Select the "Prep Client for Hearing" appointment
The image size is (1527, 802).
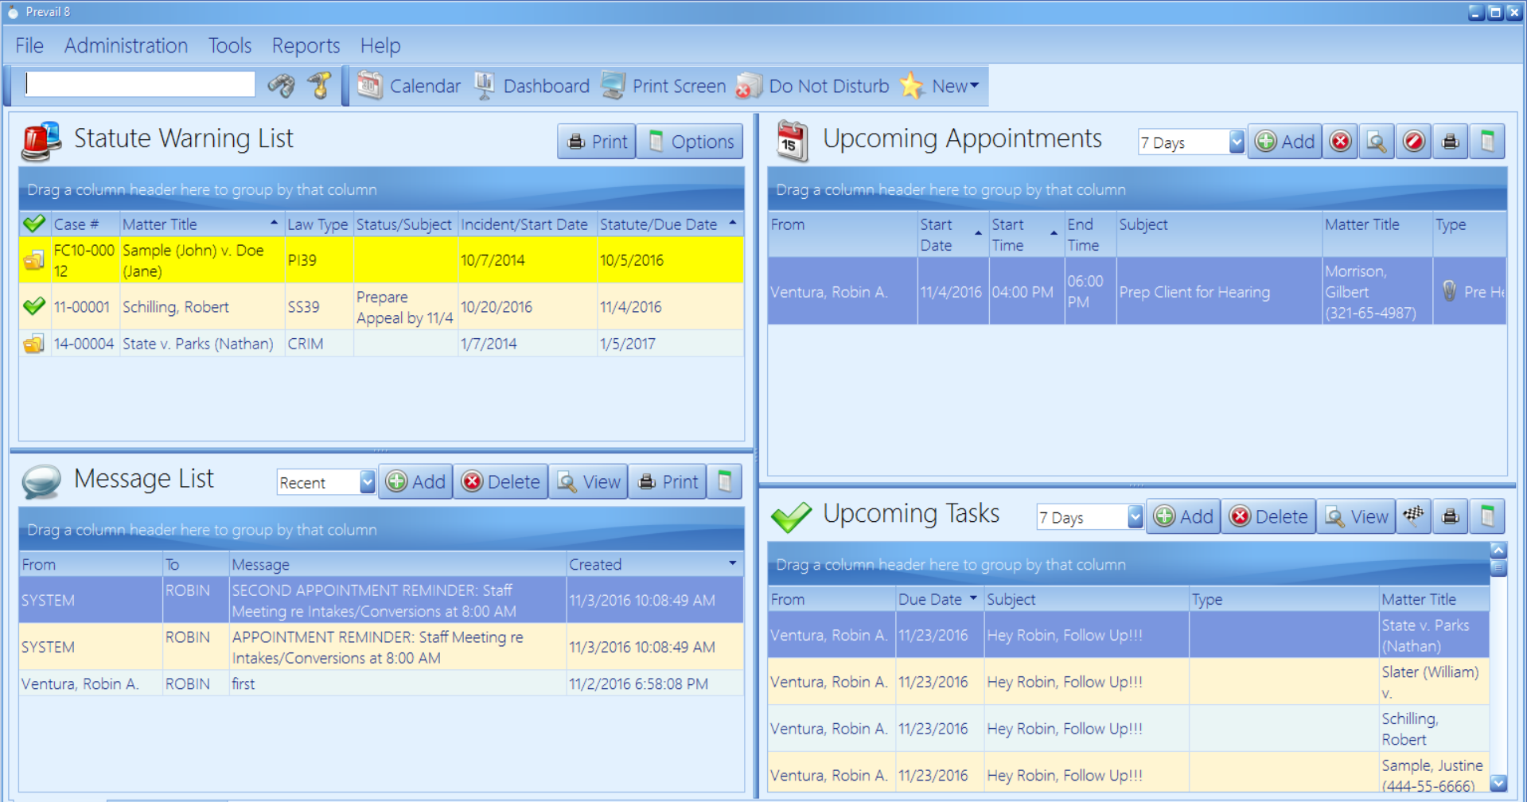[x=1136, y=292]
